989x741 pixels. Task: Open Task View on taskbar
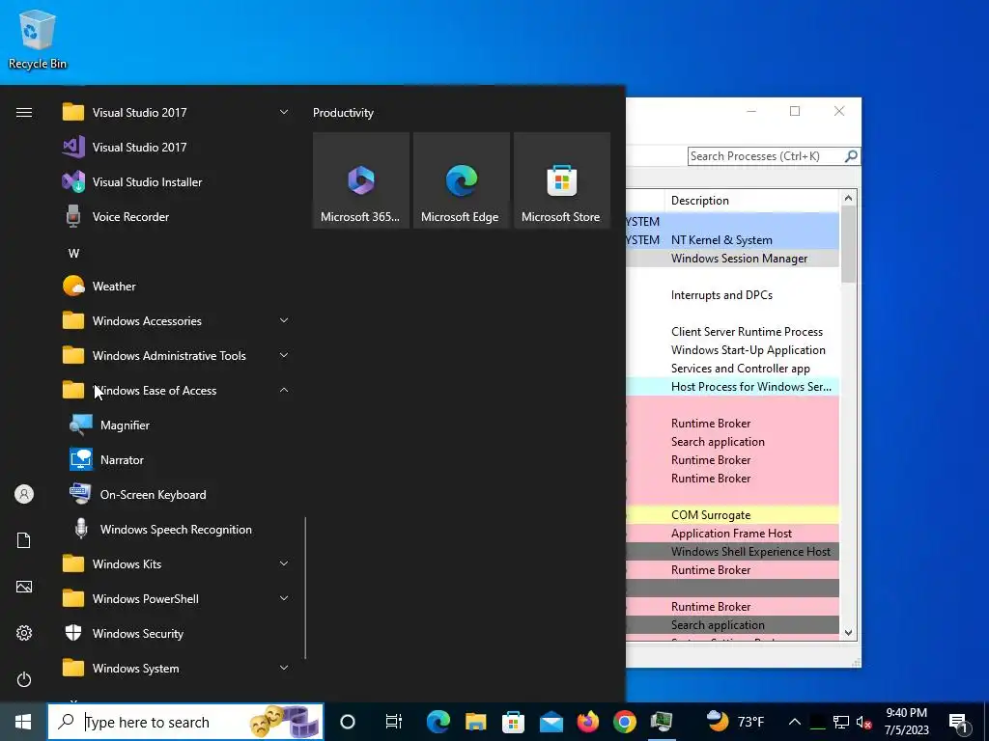[x=394, y=722]
